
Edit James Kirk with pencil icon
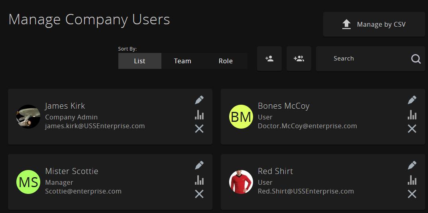tap(199, 100)
